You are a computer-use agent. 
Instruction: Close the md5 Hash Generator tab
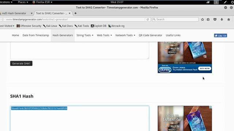31,13
